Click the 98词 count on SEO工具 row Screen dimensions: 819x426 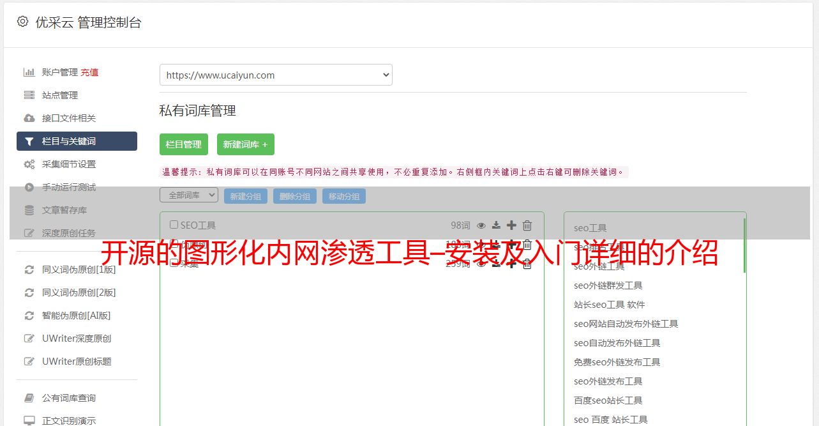pos(460,225)
